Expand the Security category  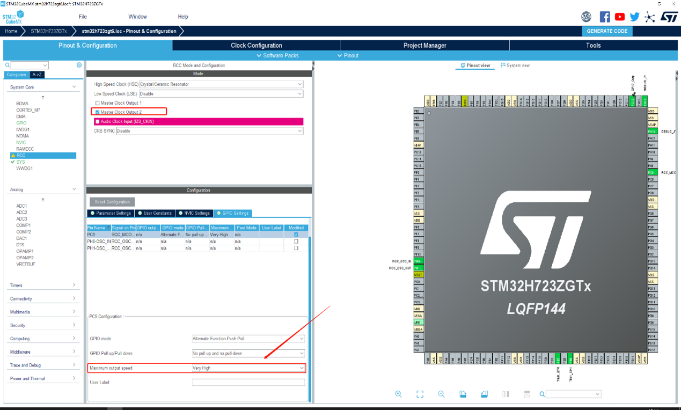tap(74, 325)
